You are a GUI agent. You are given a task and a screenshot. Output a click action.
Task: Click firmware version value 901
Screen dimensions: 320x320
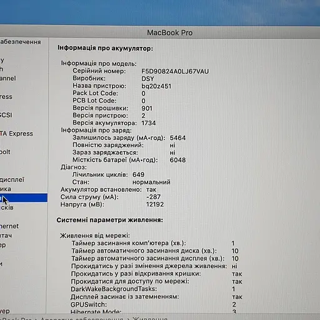pos(147,108)
